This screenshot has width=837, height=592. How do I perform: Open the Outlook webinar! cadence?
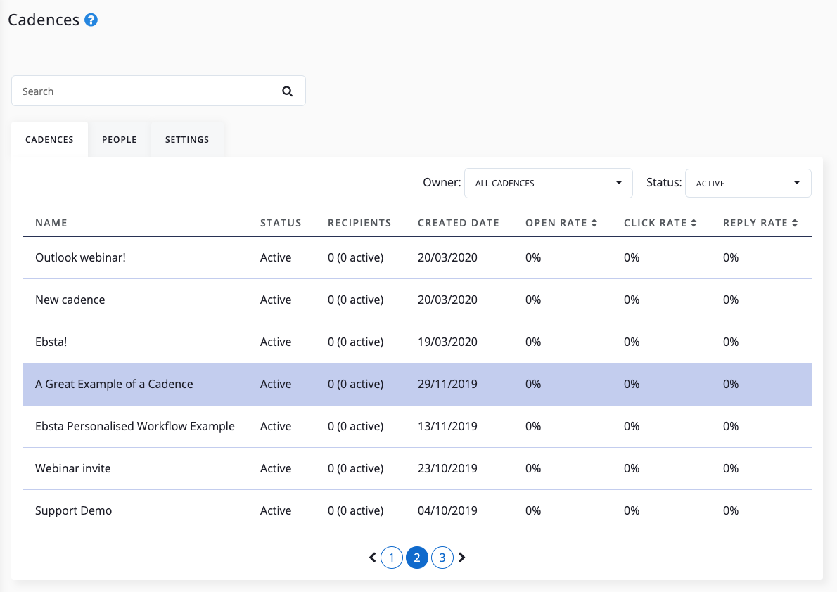(x=80, y=257)
